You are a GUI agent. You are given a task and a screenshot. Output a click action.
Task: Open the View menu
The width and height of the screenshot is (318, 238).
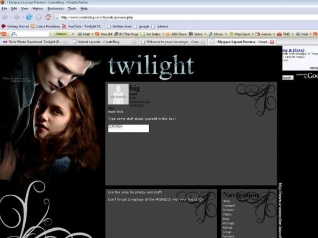click(25, 9)
